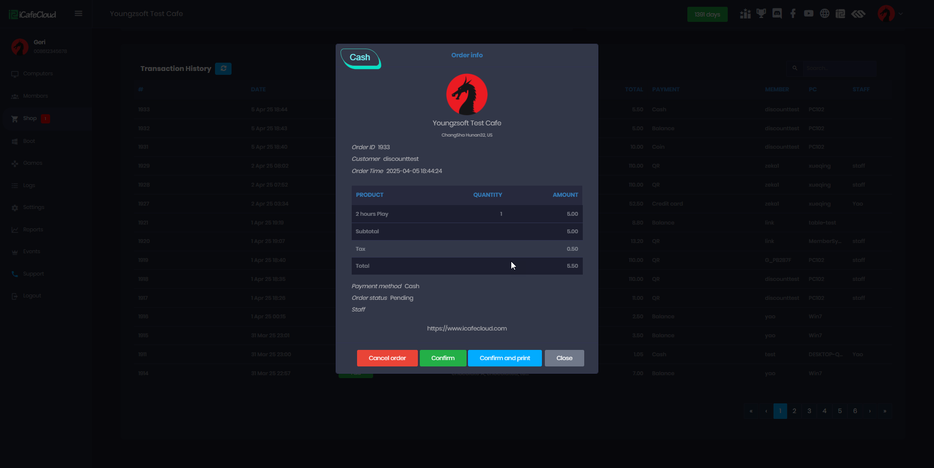Viewport: 934px width, 468px height.
Task: Open Shop in the sidebar
Action: tap(30, 119)
